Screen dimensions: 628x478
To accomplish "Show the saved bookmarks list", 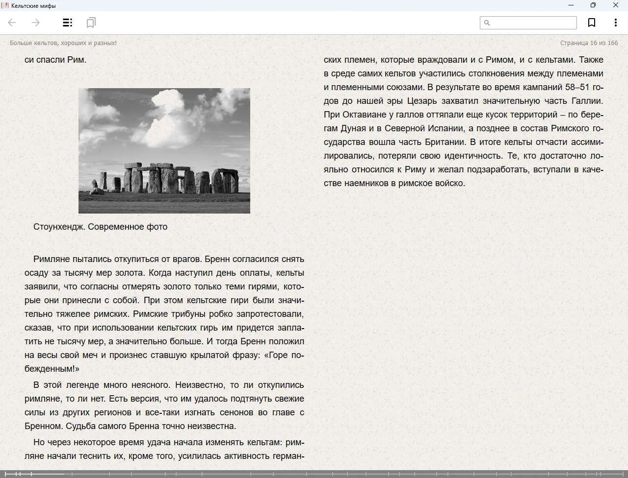I will coord(91,23).
